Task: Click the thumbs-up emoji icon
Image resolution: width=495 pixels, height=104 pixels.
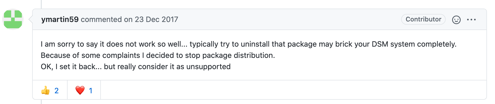Action: point(46,90)
